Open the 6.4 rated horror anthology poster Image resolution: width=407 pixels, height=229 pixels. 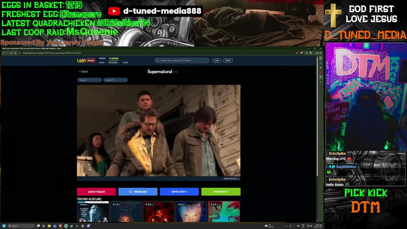coord(93,212)
